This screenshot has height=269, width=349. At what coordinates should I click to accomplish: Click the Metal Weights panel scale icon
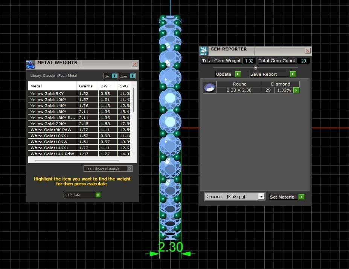point(30,64)
